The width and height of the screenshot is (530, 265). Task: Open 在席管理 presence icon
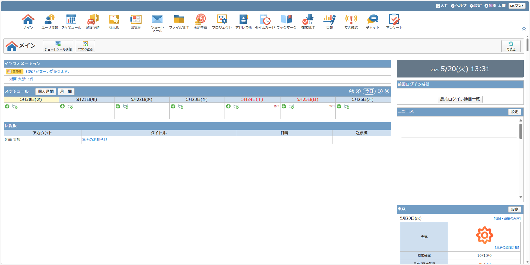[308, 22]
